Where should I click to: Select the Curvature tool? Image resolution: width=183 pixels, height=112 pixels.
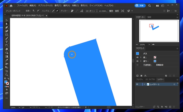click(x=7, y=31)
